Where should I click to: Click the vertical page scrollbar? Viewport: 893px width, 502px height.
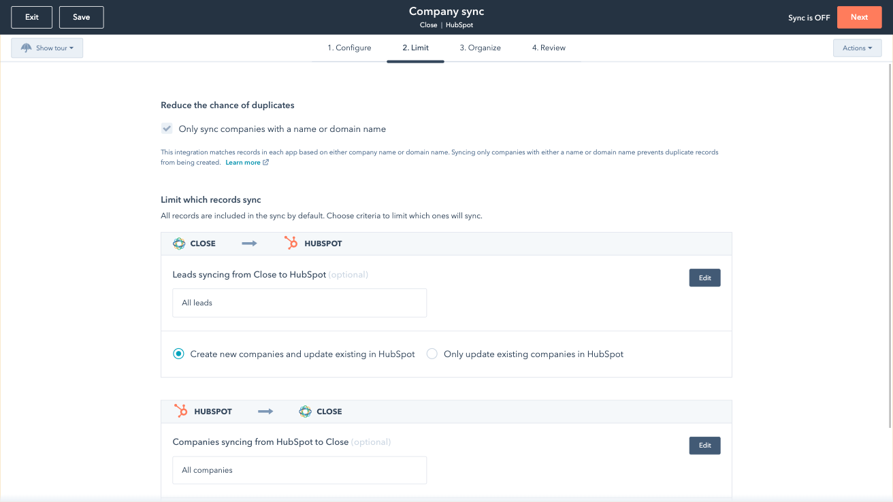pyautogui.click(x=889, y=245)
